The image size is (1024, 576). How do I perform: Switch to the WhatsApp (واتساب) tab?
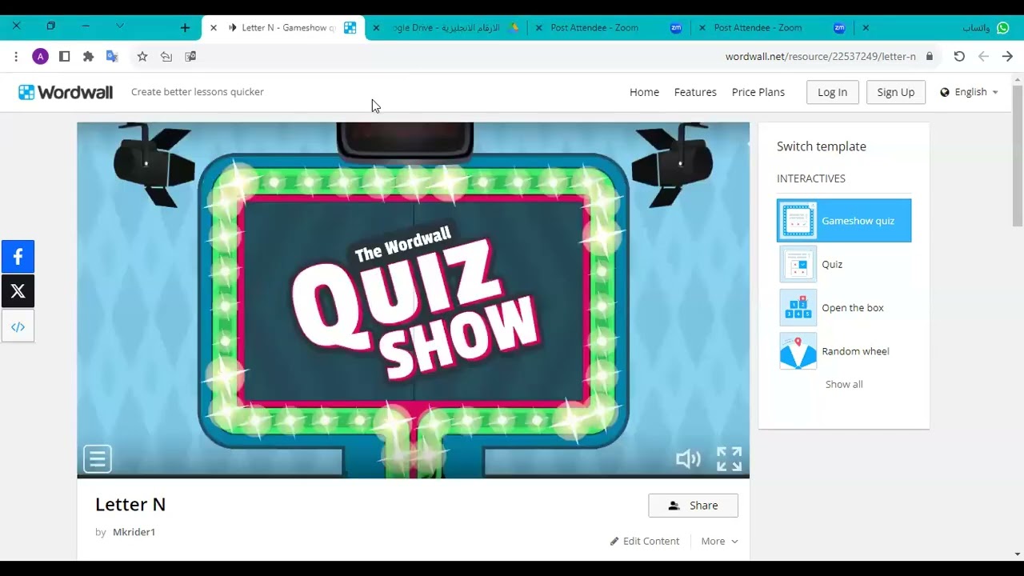pyautogui.click(x=936, y=27)
